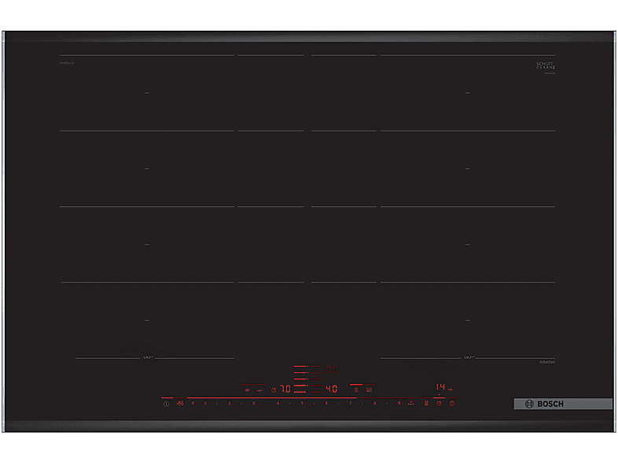Tap the cooking sensor icon second left of 7.0
618x462 pixels.
[246, 389]
